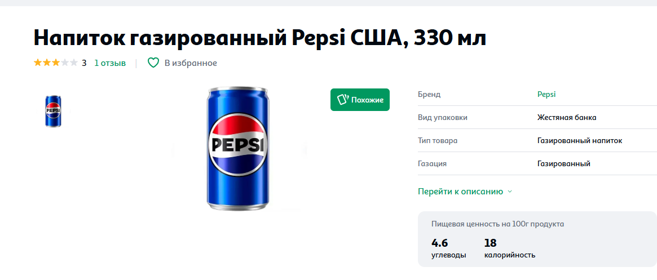Click the fourth gray rating star

(64, 63)
